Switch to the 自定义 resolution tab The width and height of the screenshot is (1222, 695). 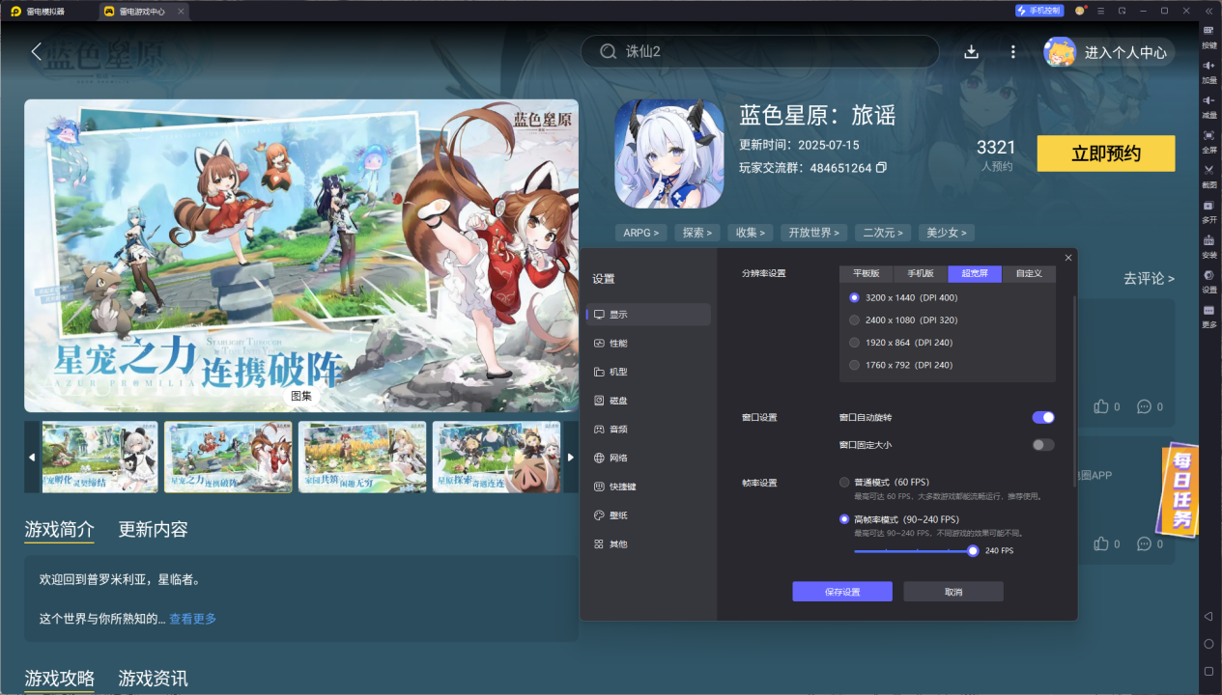pos(1029,273)
